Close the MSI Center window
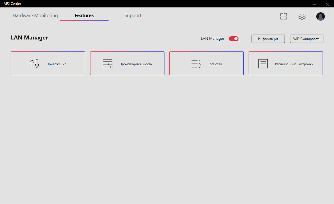Viewport: 334px width, 204px height. tap(327, 4)
